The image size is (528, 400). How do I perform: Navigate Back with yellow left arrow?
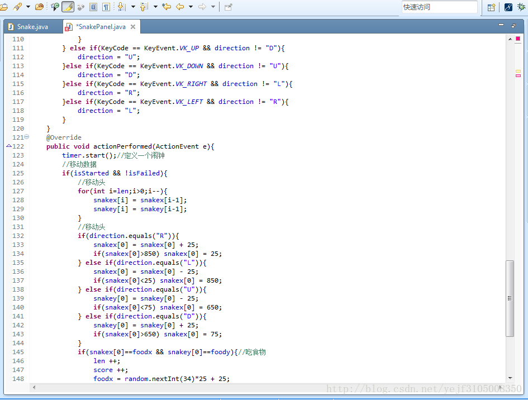coord(180,7)
